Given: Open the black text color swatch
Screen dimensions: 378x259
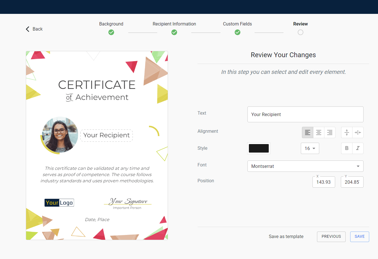Looking at the screenshot, I should (x=259, y=148).
